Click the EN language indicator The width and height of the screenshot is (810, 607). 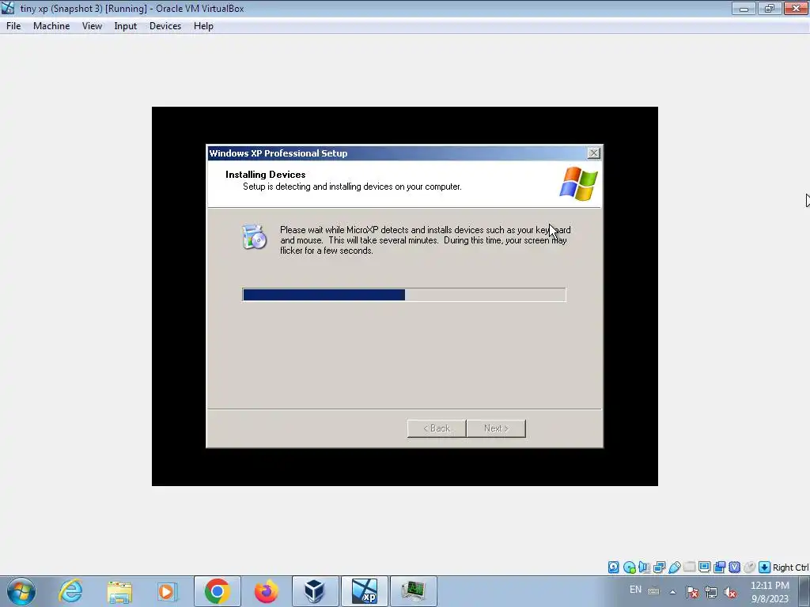635,590
